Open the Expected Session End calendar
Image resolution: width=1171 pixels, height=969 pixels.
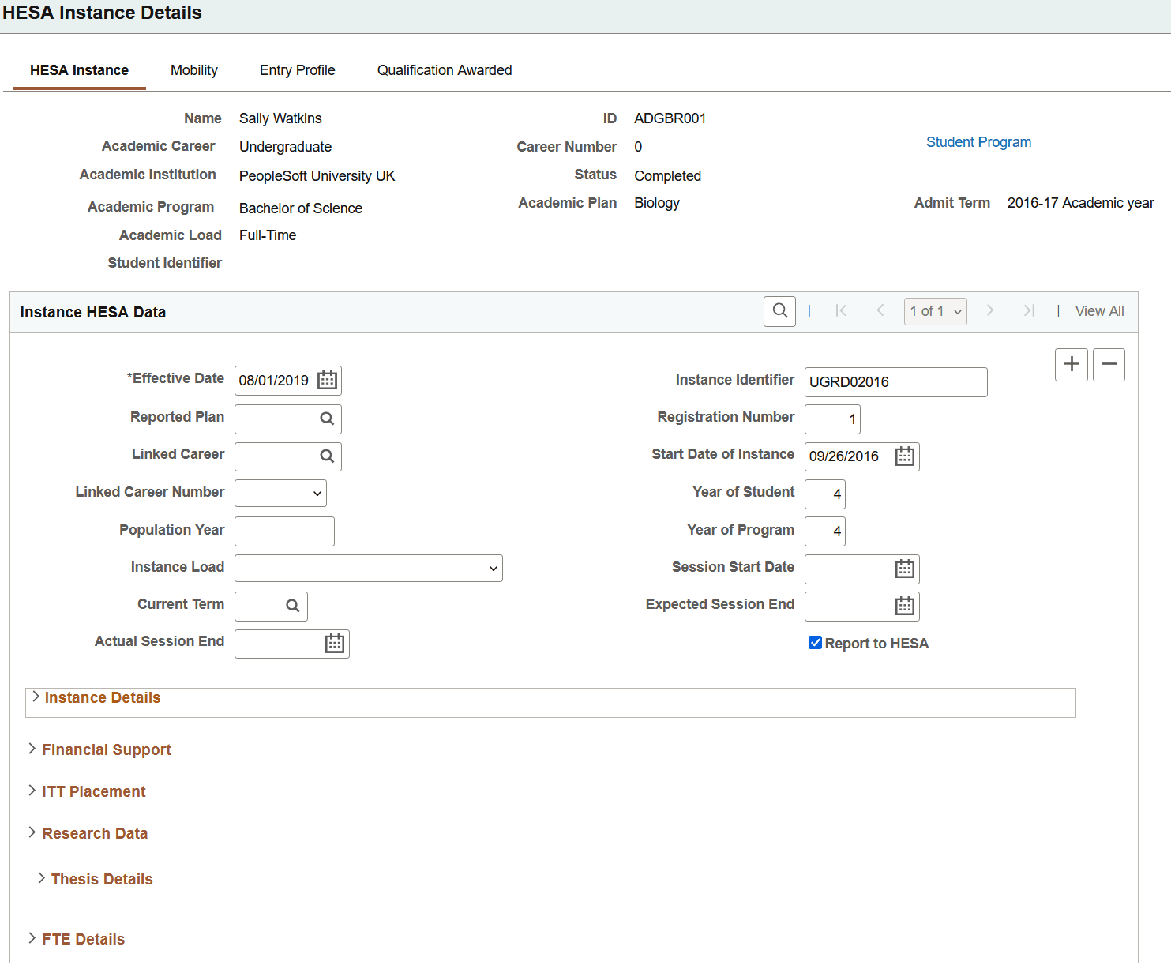[x=906, y=606]
